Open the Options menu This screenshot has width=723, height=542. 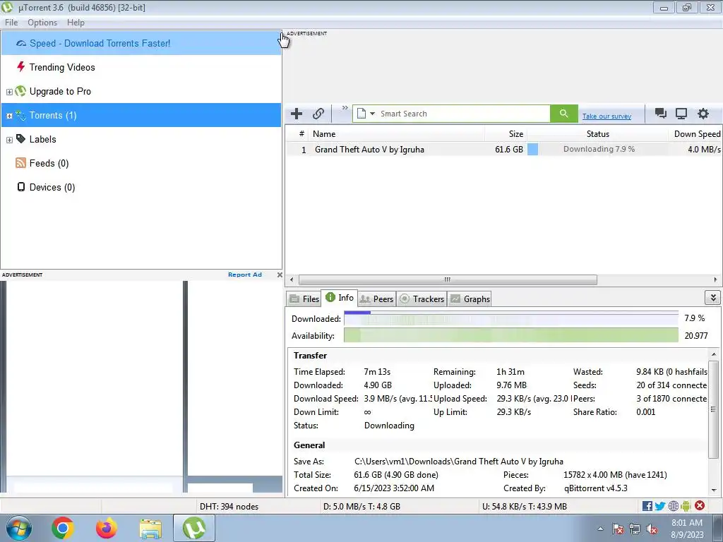[42, 23]
